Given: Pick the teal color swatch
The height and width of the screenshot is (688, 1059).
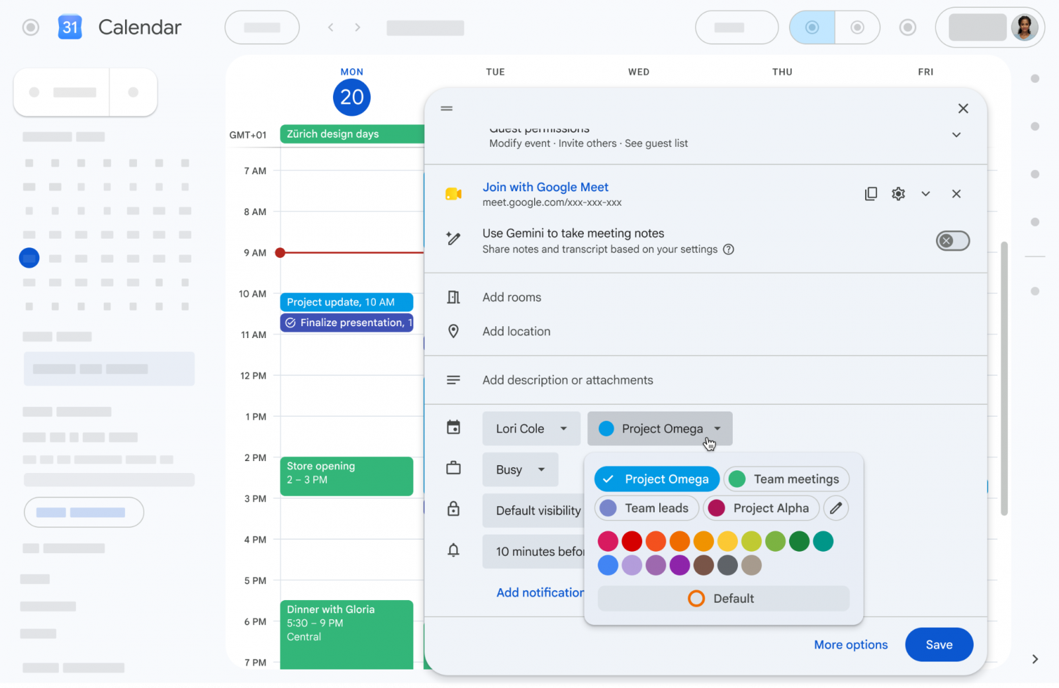Looking at the screenshot, I should pos(823,541).
